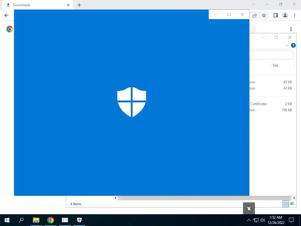Close the Downloads tab
301x226 pixels.
(68, 5)
